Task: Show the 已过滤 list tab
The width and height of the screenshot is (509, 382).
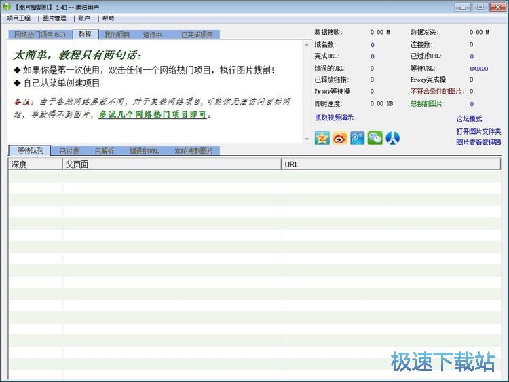Action: (x=69, y=151)
